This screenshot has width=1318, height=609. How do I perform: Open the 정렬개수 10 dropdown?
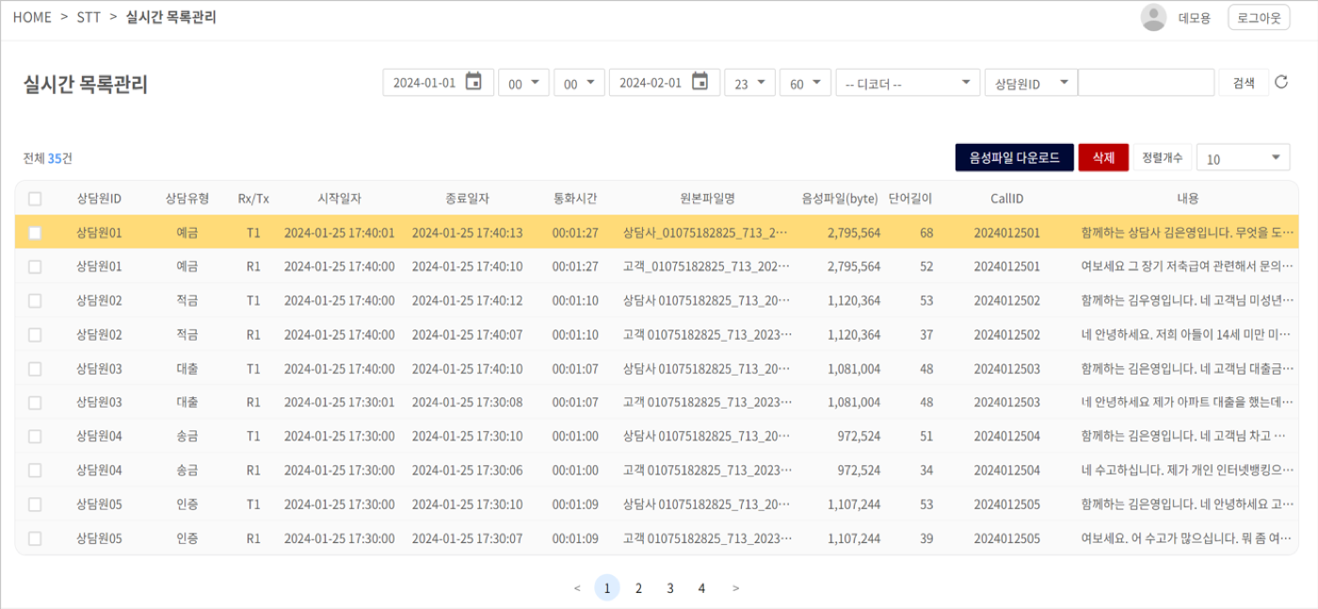(x=1243, y=158)
